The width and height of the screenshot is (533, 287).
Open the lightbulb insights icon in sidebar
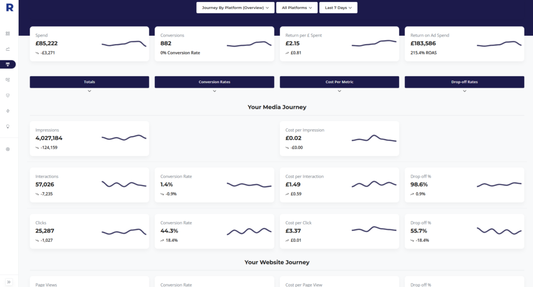pyautogui.click(x=8, y=127)
